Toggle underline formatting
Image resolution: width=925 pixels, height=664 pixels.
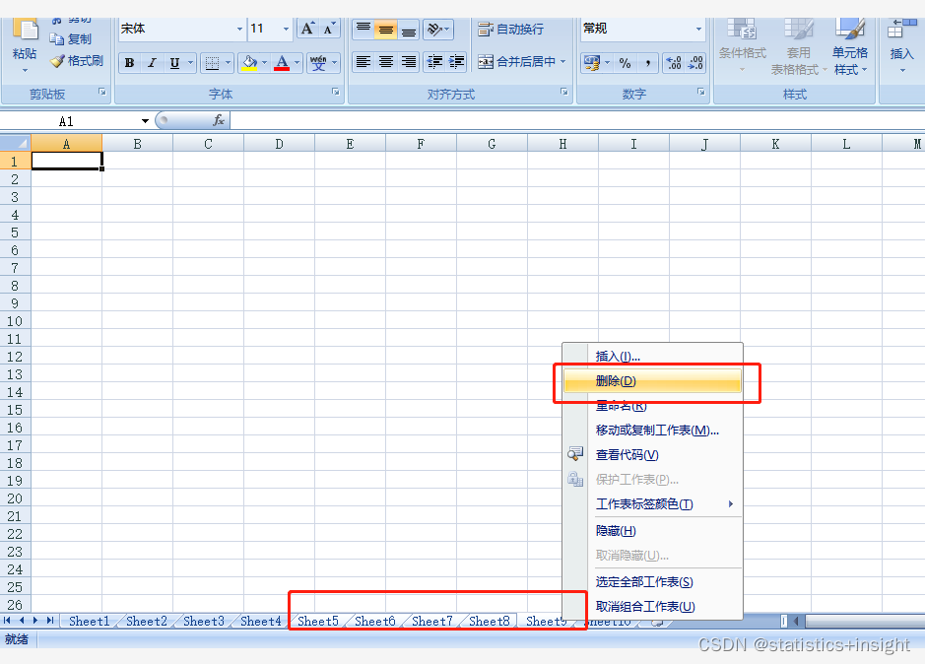174,63
